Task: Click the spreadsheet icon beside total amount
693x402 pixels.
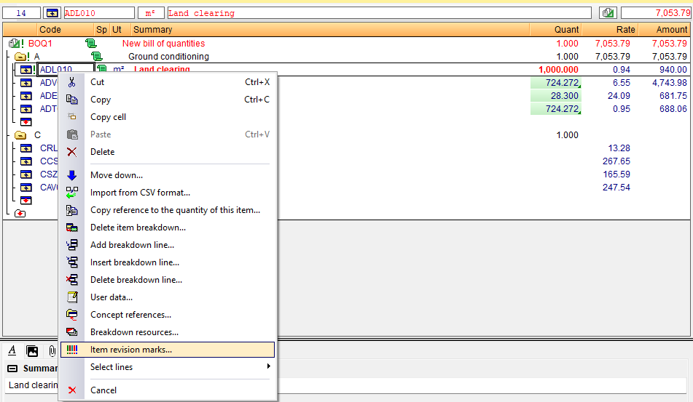Action: 608,13
